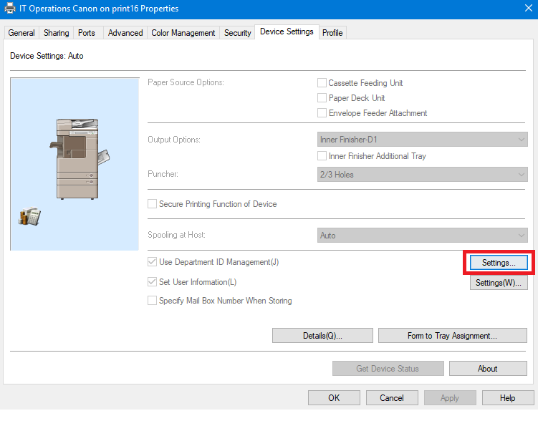Open the Help button
This screenshot has width=538, height=426.
pyautogui.click(x=508, y=398)
